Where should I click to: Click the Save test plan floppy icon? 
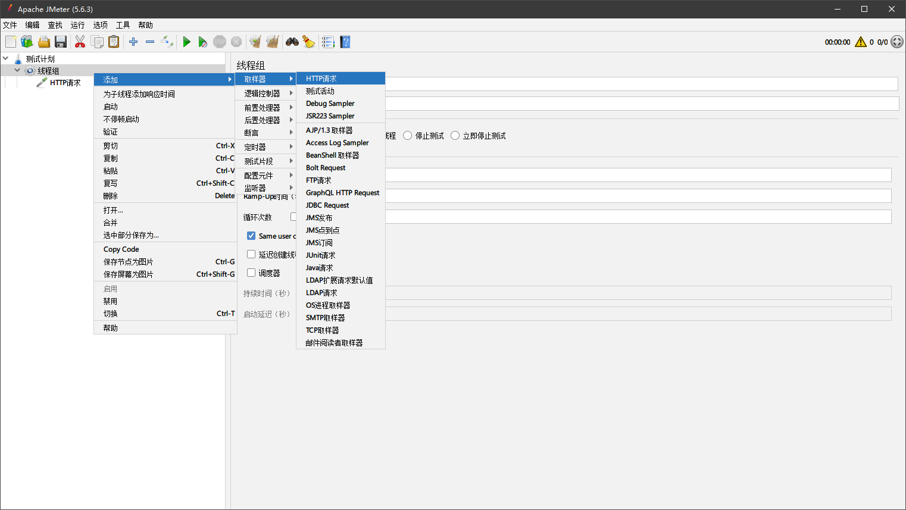[x=60, y=42]
